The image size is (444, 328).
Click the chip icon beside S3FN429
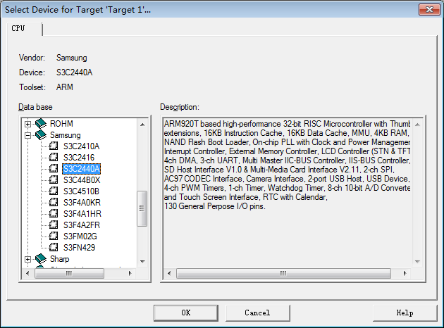click(54, 248)
